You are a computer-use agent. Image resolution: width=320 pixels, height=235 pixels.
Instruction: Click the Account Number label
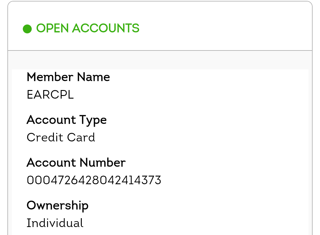click(76, 163)
